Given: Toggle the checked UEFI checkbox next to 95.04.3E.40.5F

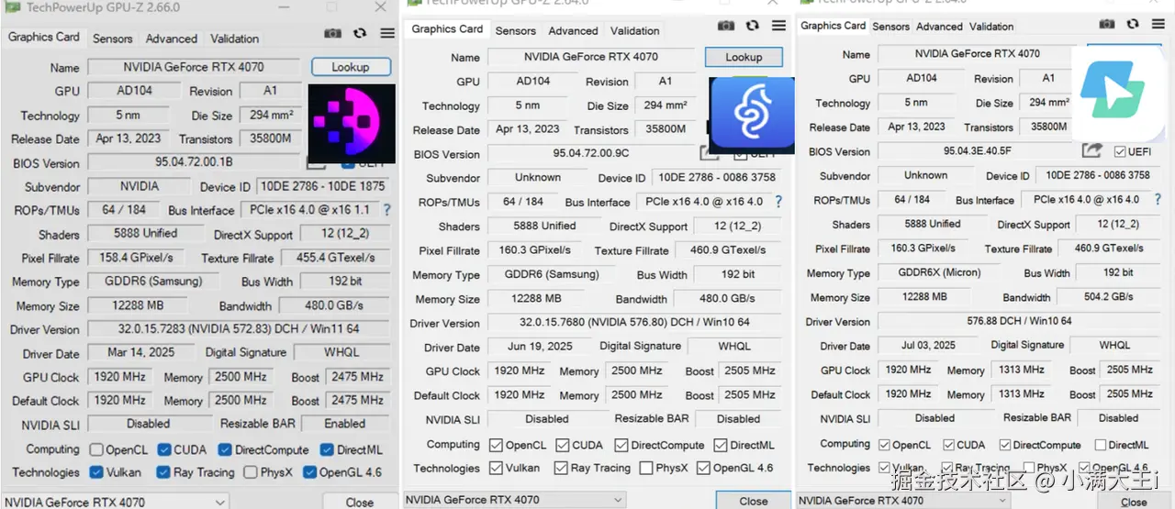Looking at the screenshot, I should click(x=1120, y=151).
